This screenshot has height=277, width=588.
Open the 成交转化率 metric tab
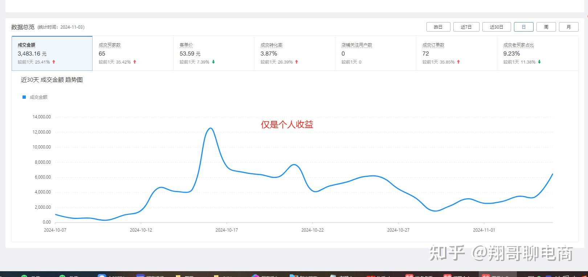tap(295, 53)
